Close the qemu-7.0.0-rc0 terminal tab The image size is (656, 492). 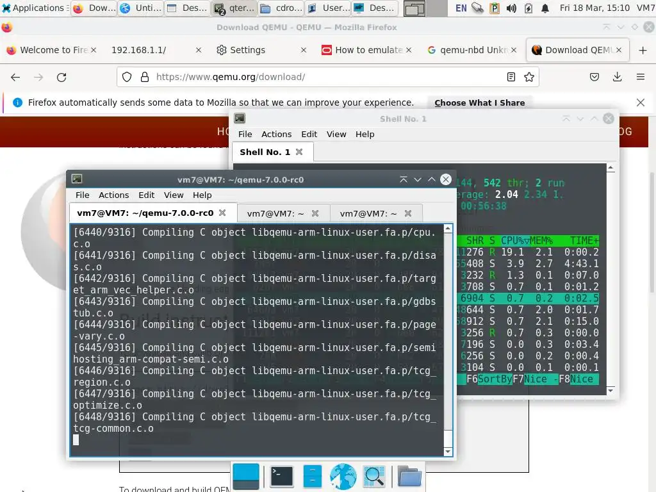click(222, 213)
